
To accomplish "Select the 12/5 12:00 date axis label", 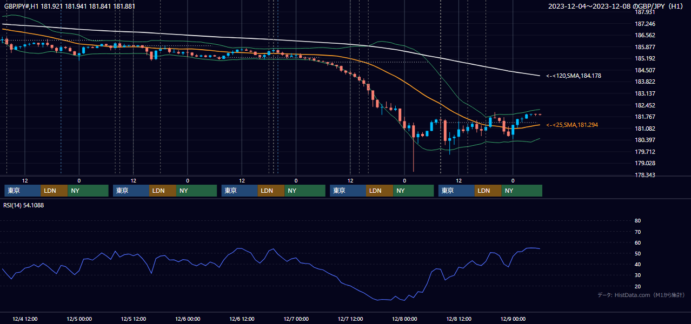I will 133,319.
